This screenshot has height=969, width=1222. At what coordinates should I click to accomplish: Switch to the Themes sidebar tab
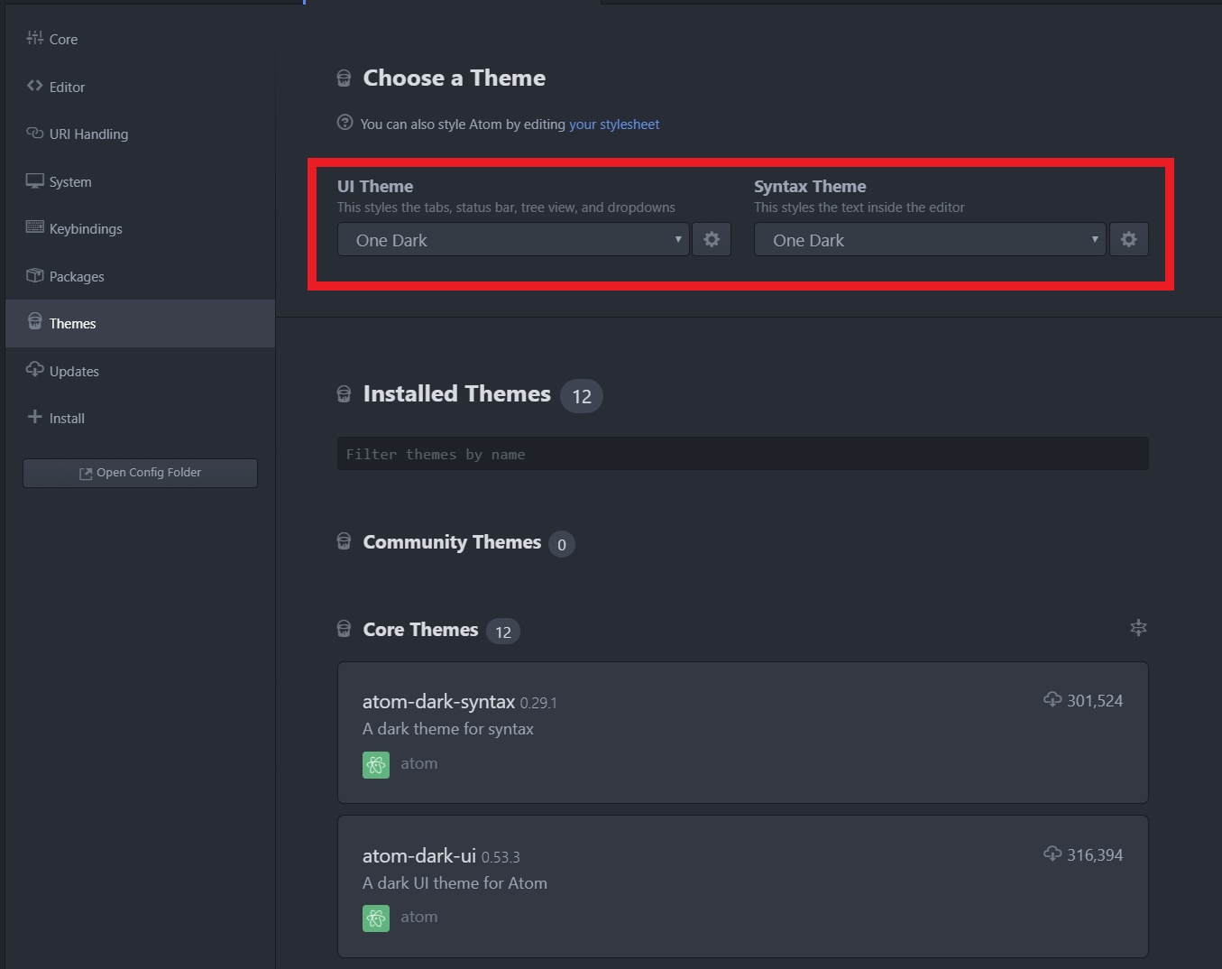[73, 323]
